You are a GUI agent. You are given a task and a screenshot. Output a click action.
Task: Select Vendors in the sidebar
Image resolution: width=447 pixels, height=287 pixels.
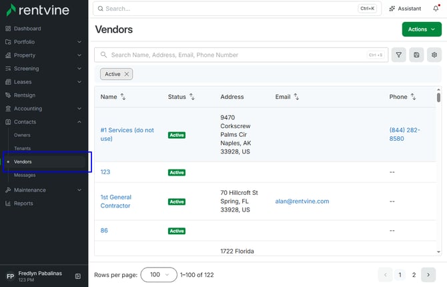(45, 162)
